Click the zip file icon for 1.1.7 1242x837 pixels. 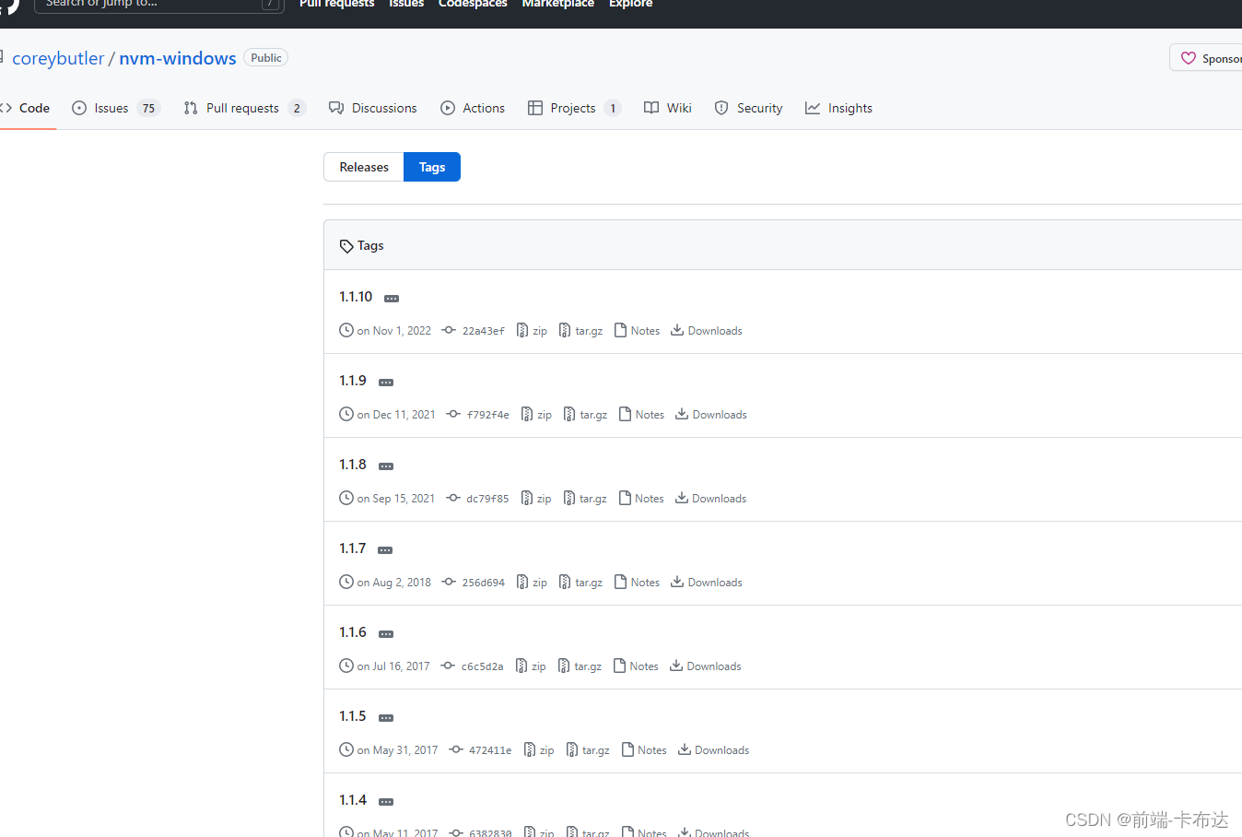click(x=522, y=582)
